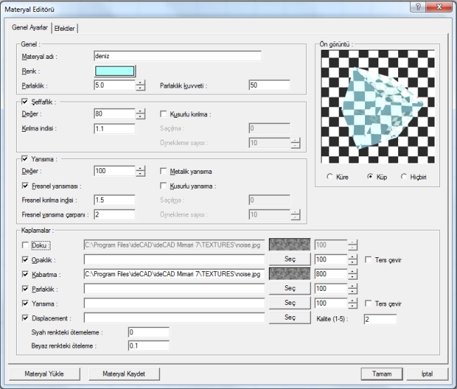
Task: Click the Displacement path field
Action: pyautogui.click(x=174, y=318)
